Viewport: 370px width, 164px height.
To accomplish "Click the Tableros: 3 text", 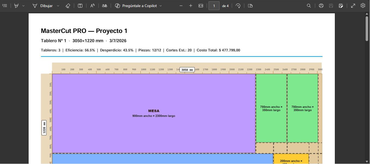I will click(51, 50).
